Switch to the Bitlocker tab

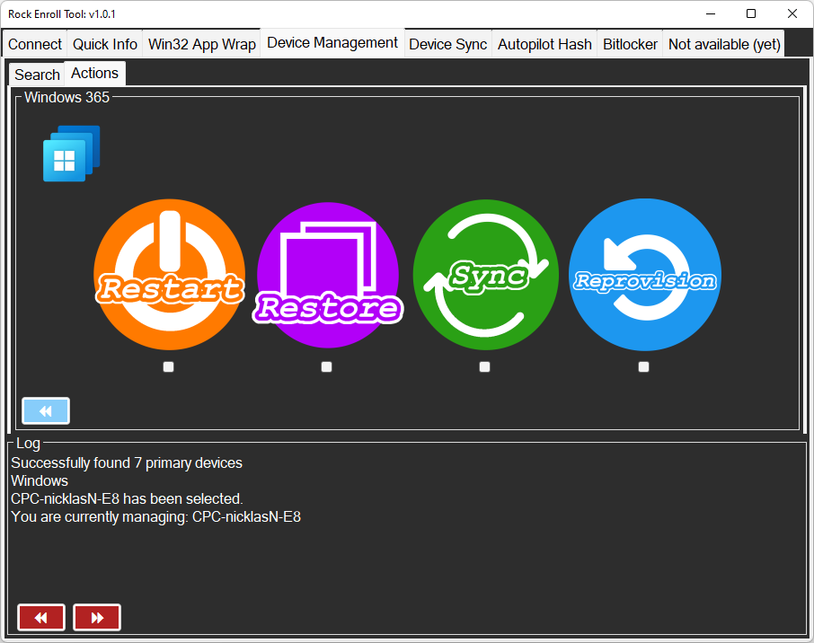tap(630, 44)
